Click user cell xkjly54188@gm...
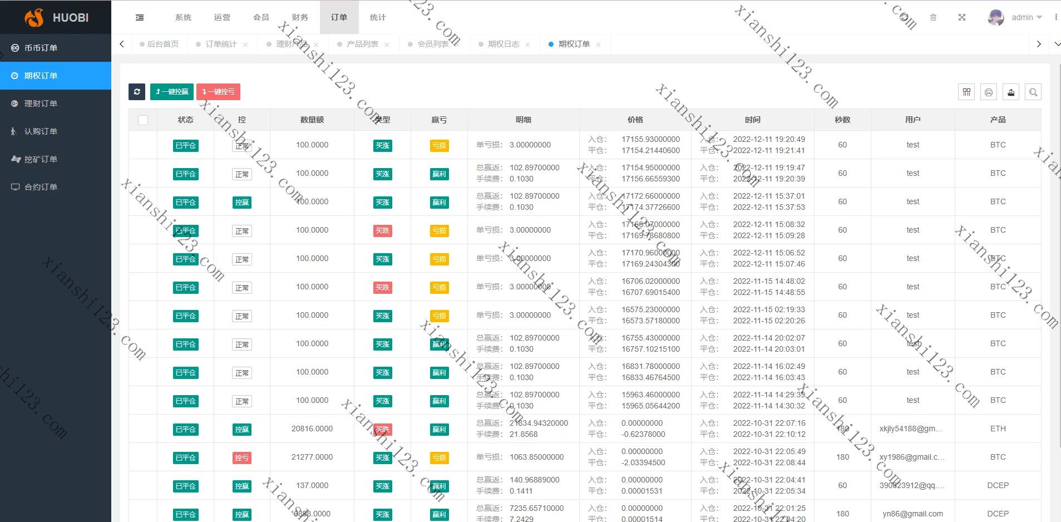Screen dimensions: 1061x522 [911, 429]
